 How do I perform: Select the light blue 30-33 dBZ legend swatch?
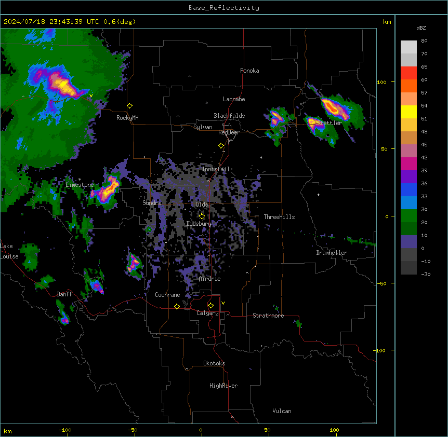(409, 203)
